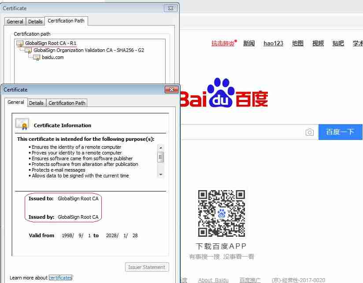Switch to Details tab in front Certificate dialog
The height and width of the screenshot is (283, 363).
click(x=37, y=103)
